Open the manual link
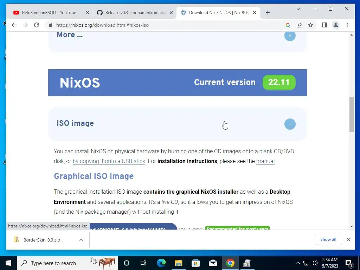Viewport: 360px width, 270px height. click(265, 161)
